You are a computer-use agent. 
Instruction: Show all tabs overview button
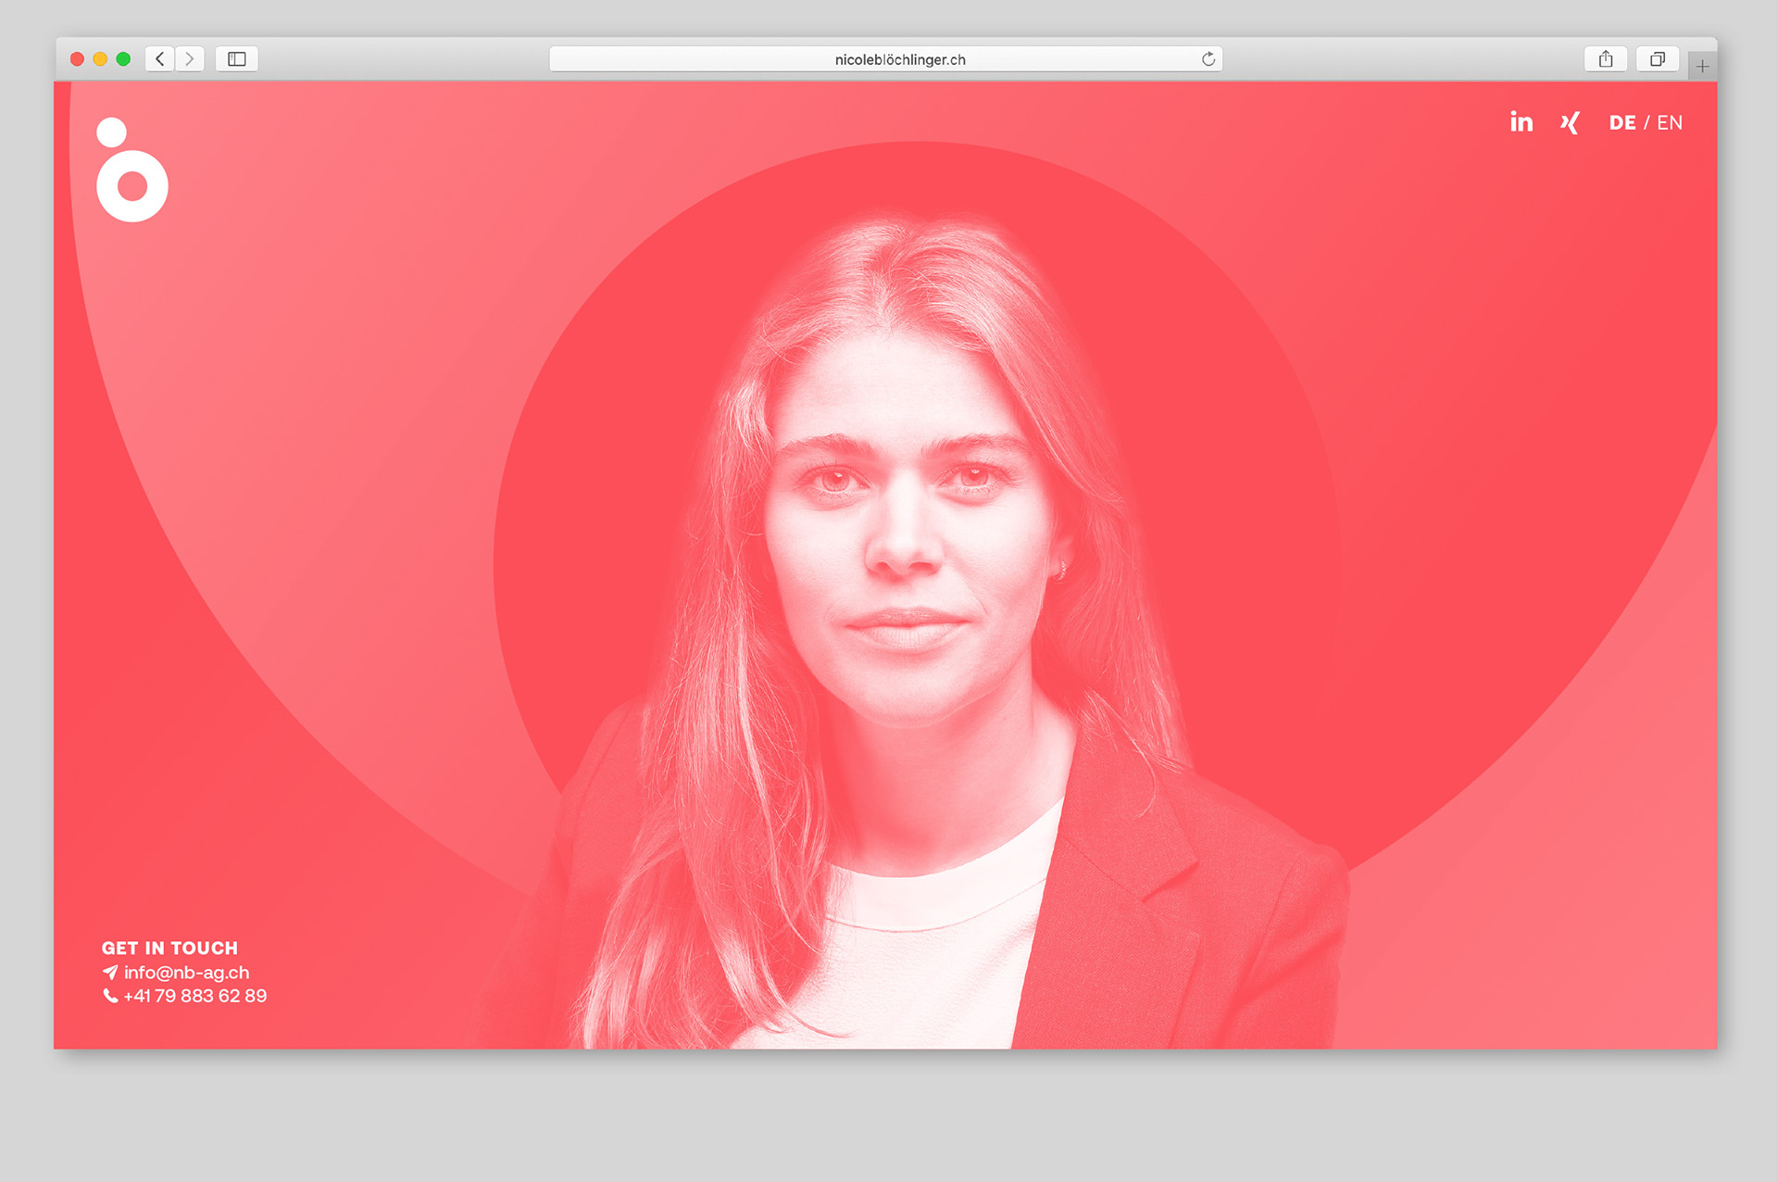(x=1657, y=59)
